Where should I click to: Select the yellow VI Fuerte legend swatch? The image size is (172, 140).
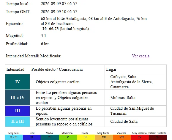click(86, 137)
